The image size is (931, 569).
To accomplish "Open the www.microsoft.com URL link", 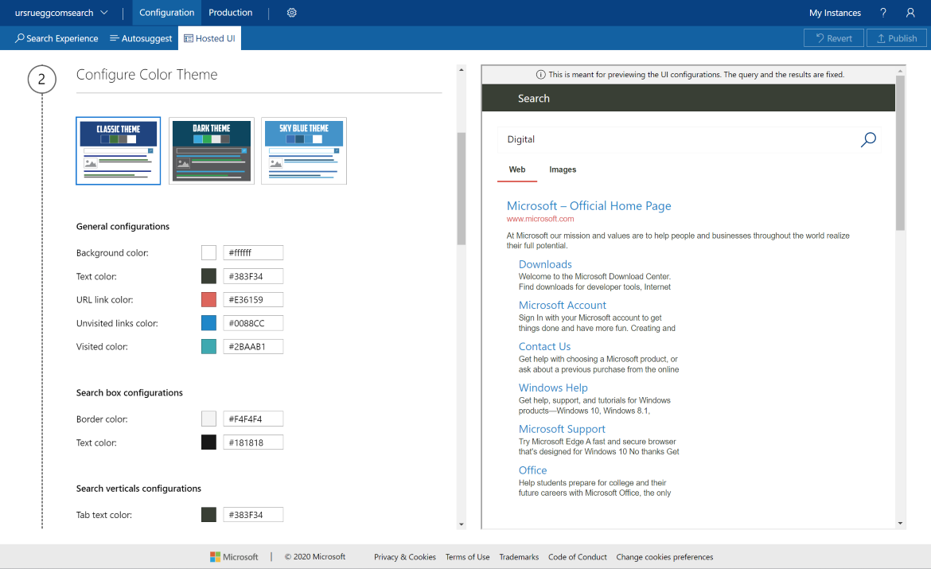I will [540, 219].
